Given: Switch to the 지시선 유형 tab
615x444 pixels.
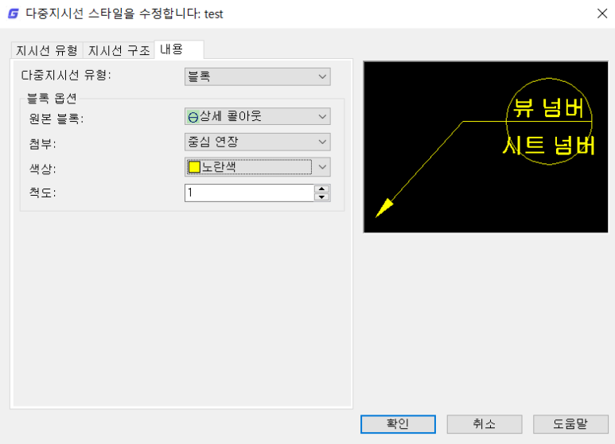Looking at the screenshot, I should (x=47, y=50).
